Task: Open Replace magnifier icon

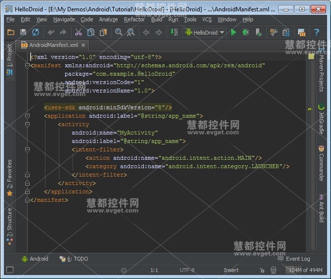Action: (130, 32)
